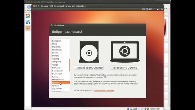
Task: Select Қазақ in the language list
Action: [x=61, y=77]
